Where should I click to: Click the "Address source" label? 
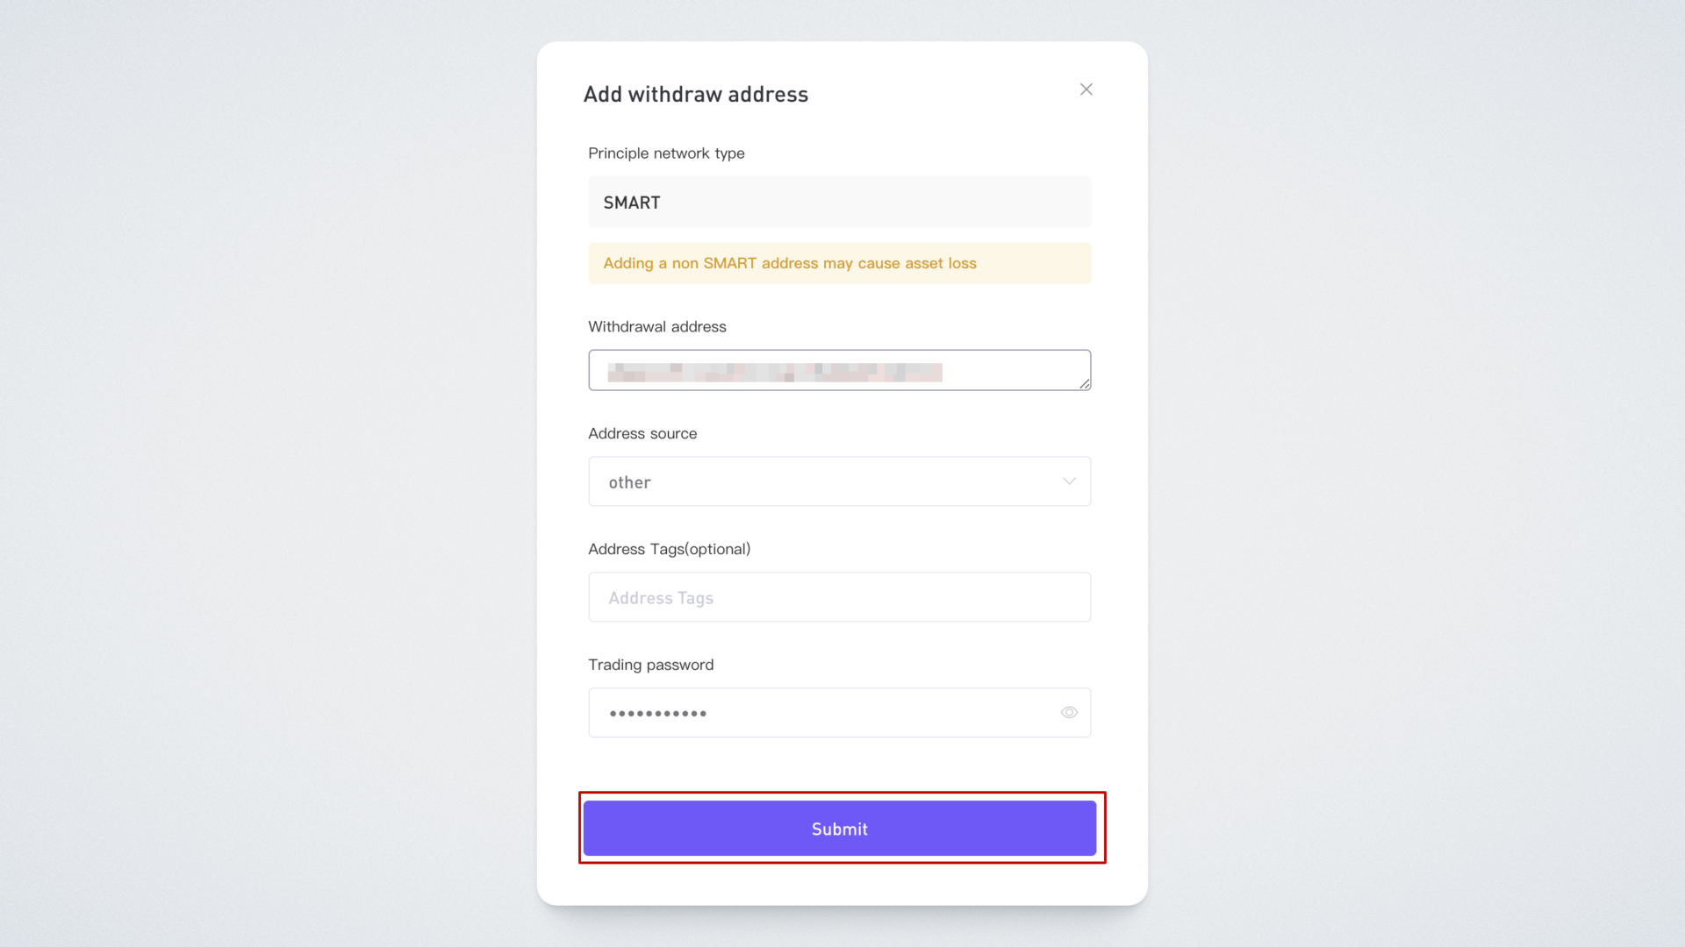point(642,434)
